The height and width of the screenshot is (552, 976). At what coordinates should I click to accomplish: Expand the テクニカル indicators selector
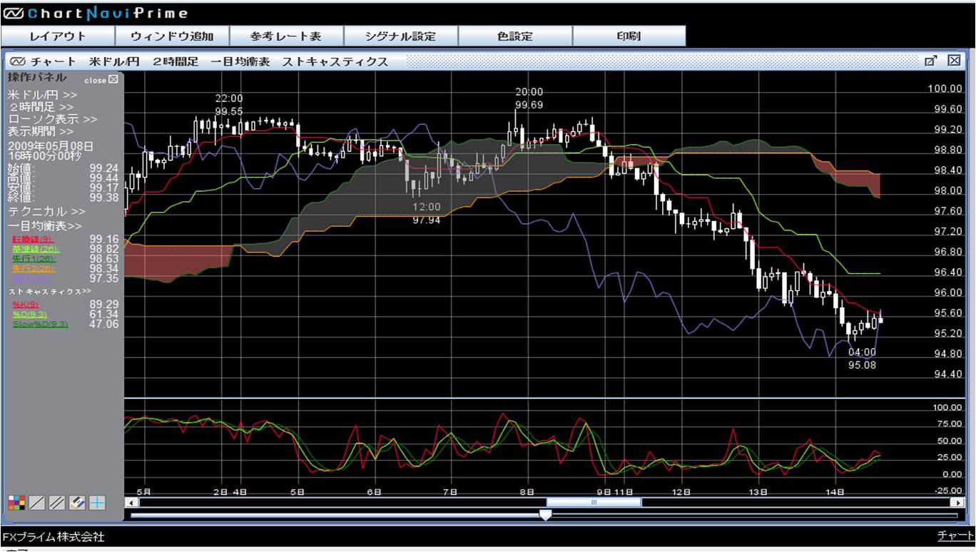pos(46,212)
